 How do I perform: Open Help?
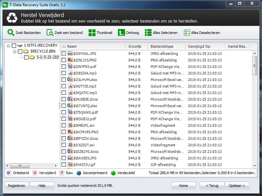(42, 186)
